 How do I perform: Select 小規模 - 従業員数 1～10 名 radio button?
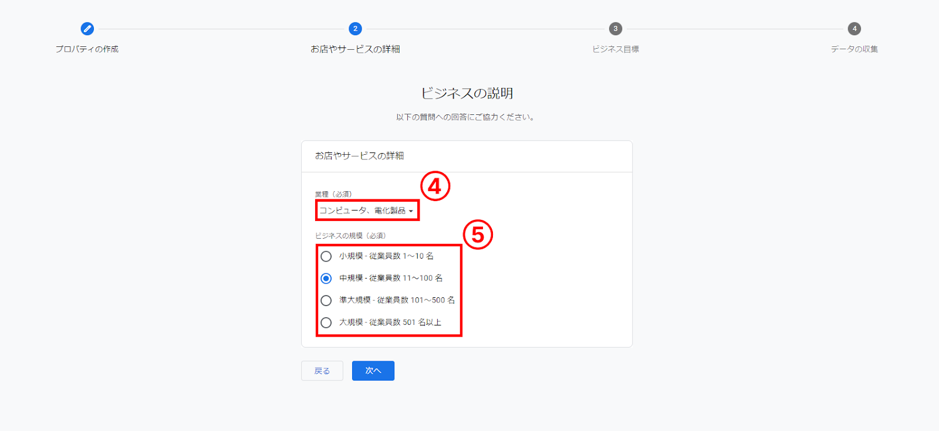[326, 256]
